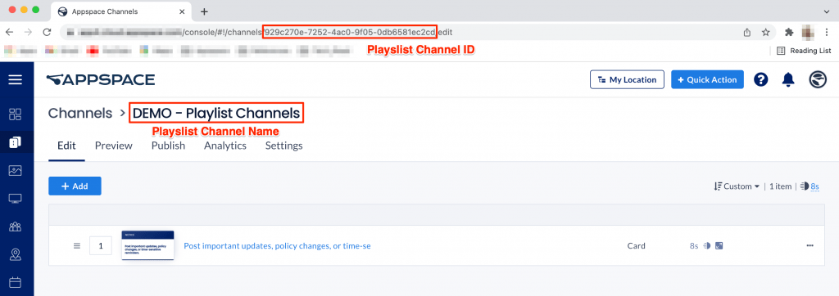
Task: Click the 'Card' content type text
Action: [636, 246]
